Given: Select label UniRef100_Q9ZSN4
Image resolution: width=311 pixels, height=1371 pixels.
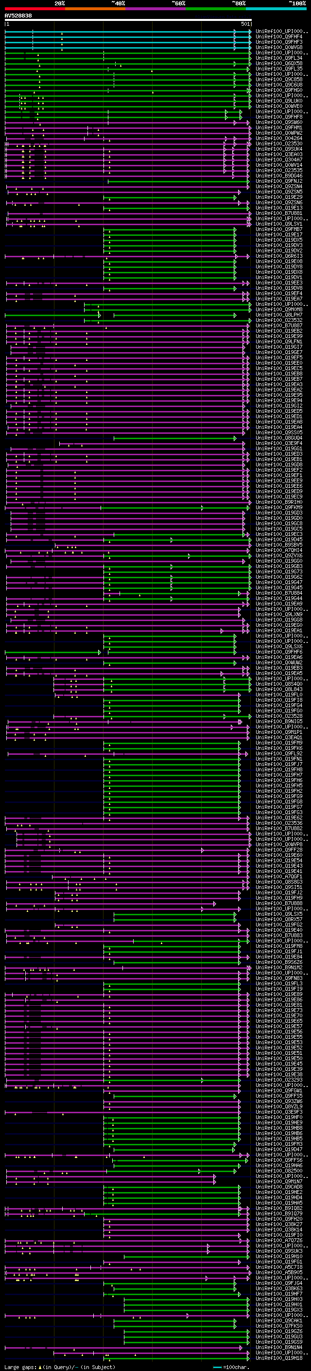Looking at the screenshot, I should [279, 186].
